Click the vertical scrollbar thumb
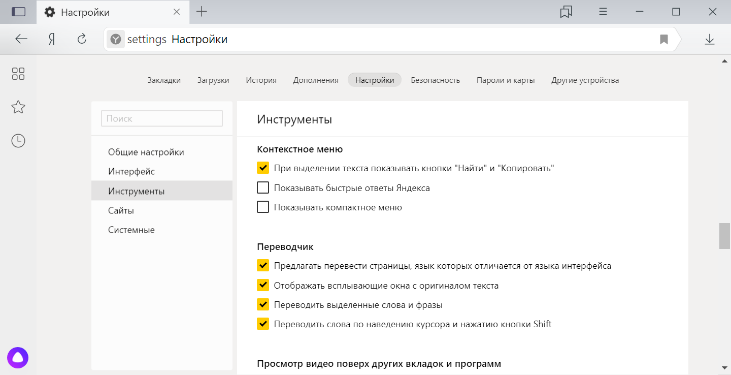The image size is (731, 375). pyautogui.click(x=724, y=236)
